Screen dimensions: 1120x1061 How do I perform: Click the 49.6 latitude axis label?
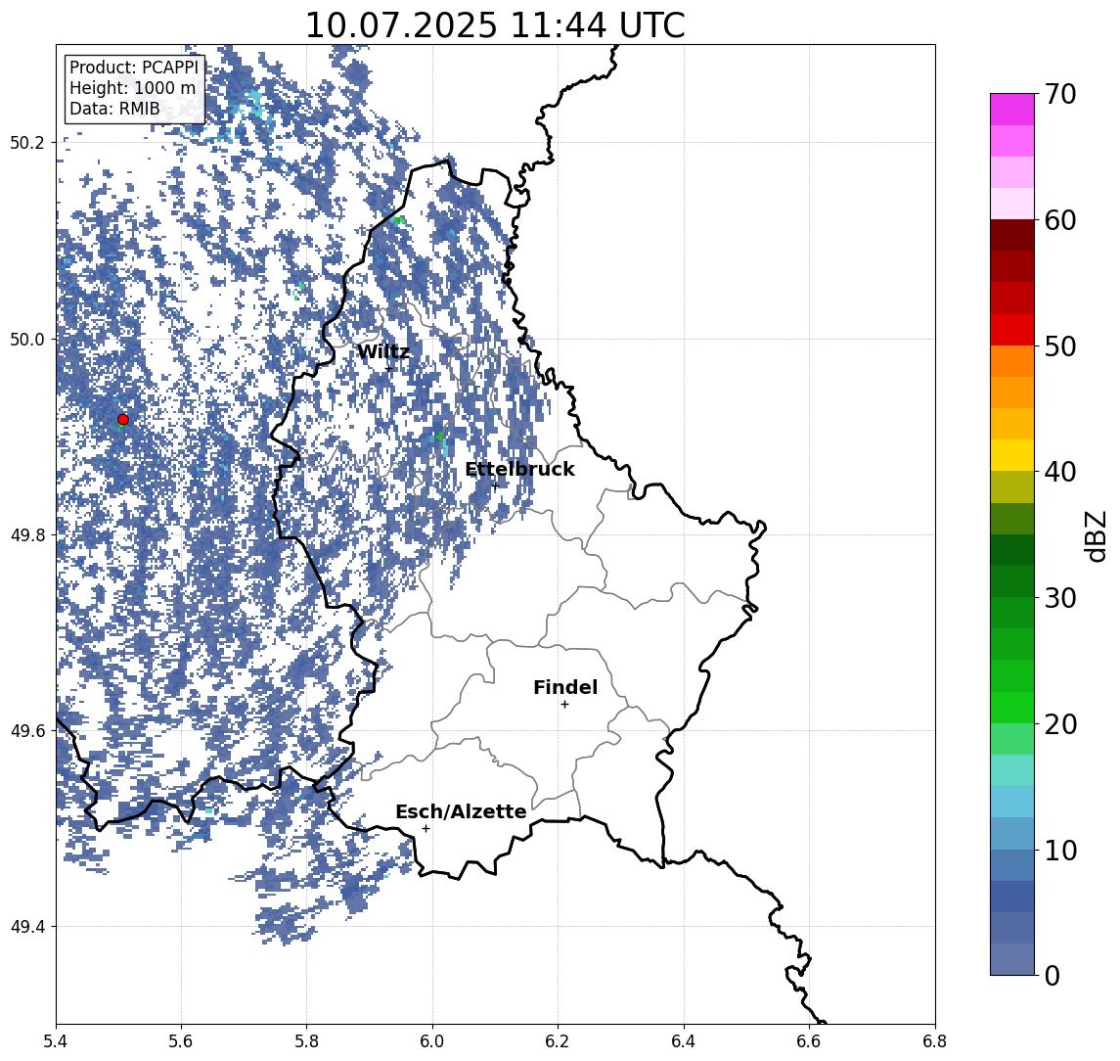tap(27, 731)
